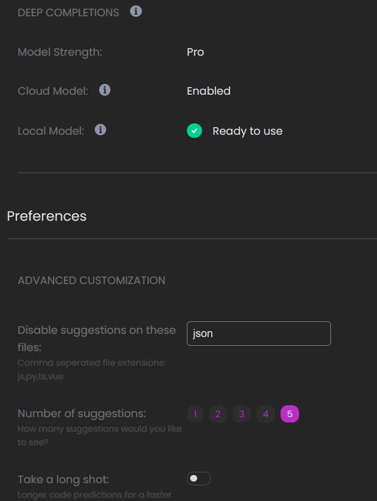This screenshot has width=377, height=501.
Task: Pick 4 suggestions option
Action: pyautogui.click(x=265, y=414)
